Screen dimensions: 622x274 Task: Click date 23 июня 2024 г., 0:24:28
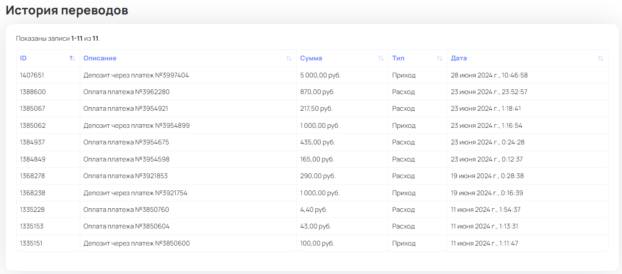(488, 142)
